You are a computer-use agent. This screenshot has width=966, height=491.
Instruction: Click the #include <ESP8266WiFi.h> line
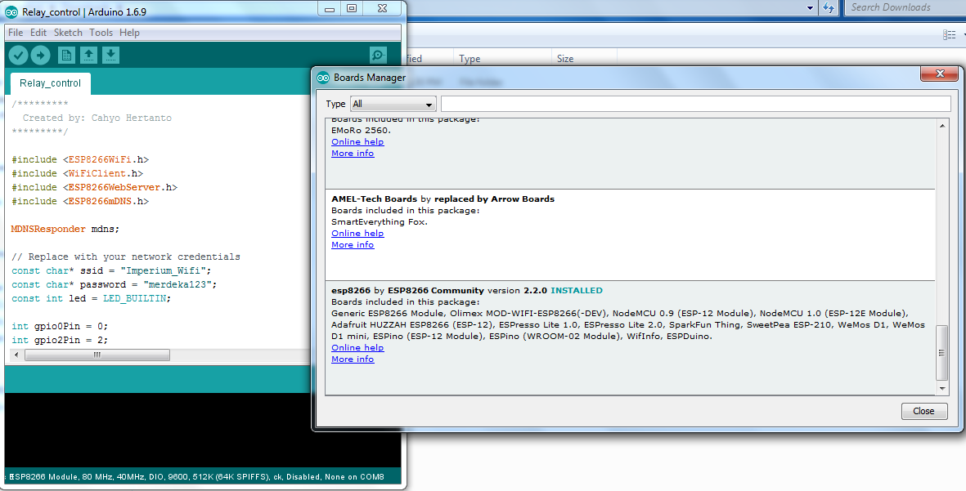pyautogui.click(x=80, y=160)
